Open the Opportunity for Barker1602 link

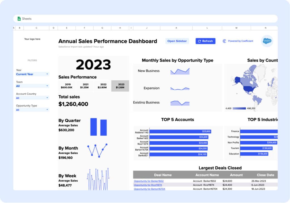[149, 181]
